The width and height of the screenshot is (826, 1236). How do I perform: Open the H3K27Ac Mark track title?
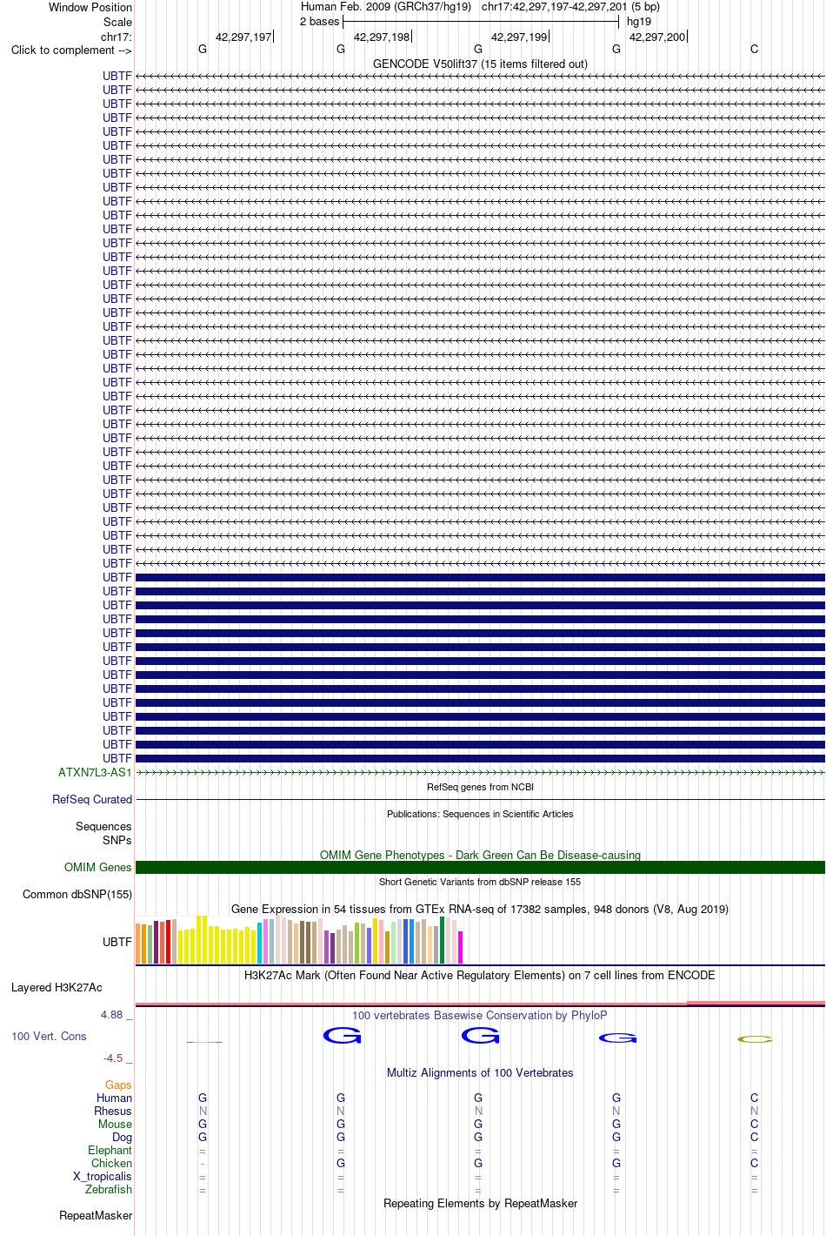pyautogui.click(x=480, y=975)
